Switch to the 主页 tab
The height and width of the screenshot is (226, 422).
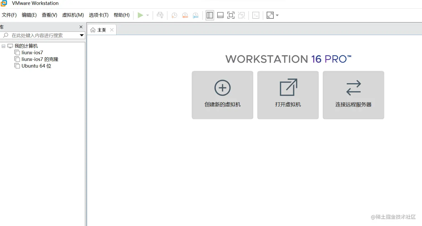[x=102, y=30]
